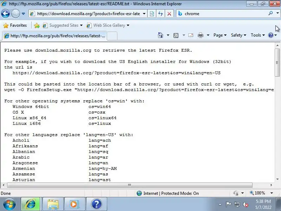Open the recent pages dropdown arrow
The width and height of the screenshot is (281, 211).
pyautogui.click(x=23, y=14)
